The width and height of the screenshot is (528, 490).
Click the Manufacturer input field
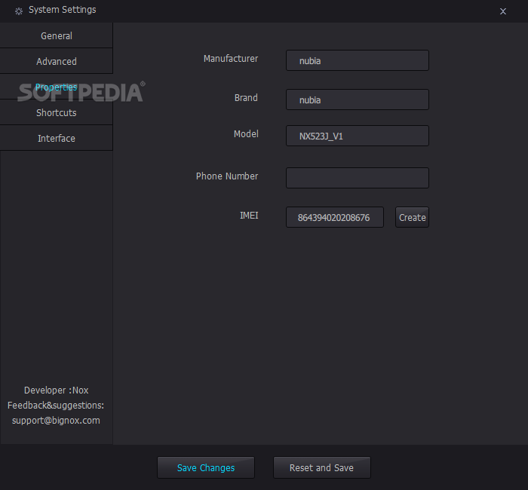coord(358,60)
